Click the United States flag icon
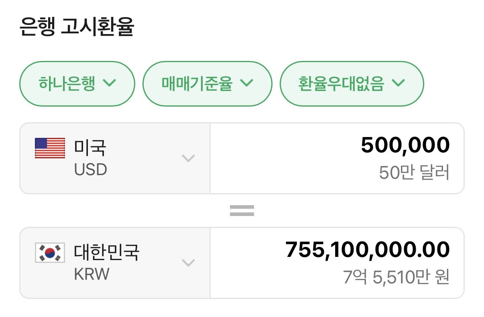Screen dimensions: 484x317 pyautogui.click(x=50, y=148)
